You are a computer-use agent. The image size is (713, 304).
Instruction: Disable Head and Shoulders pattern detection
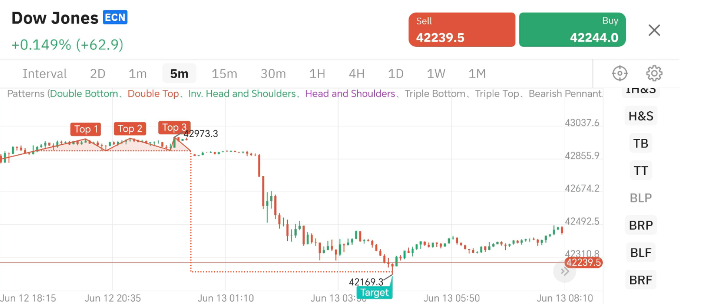[350, 93]
